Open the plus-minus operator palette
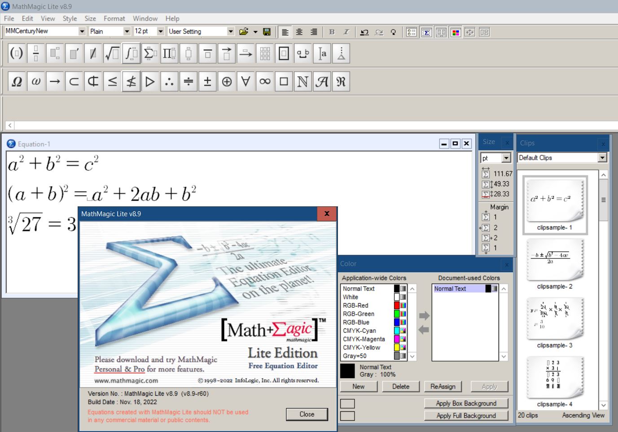Image resolution: width=618 pixels, height=432 pixels. [x=207, y=82]
